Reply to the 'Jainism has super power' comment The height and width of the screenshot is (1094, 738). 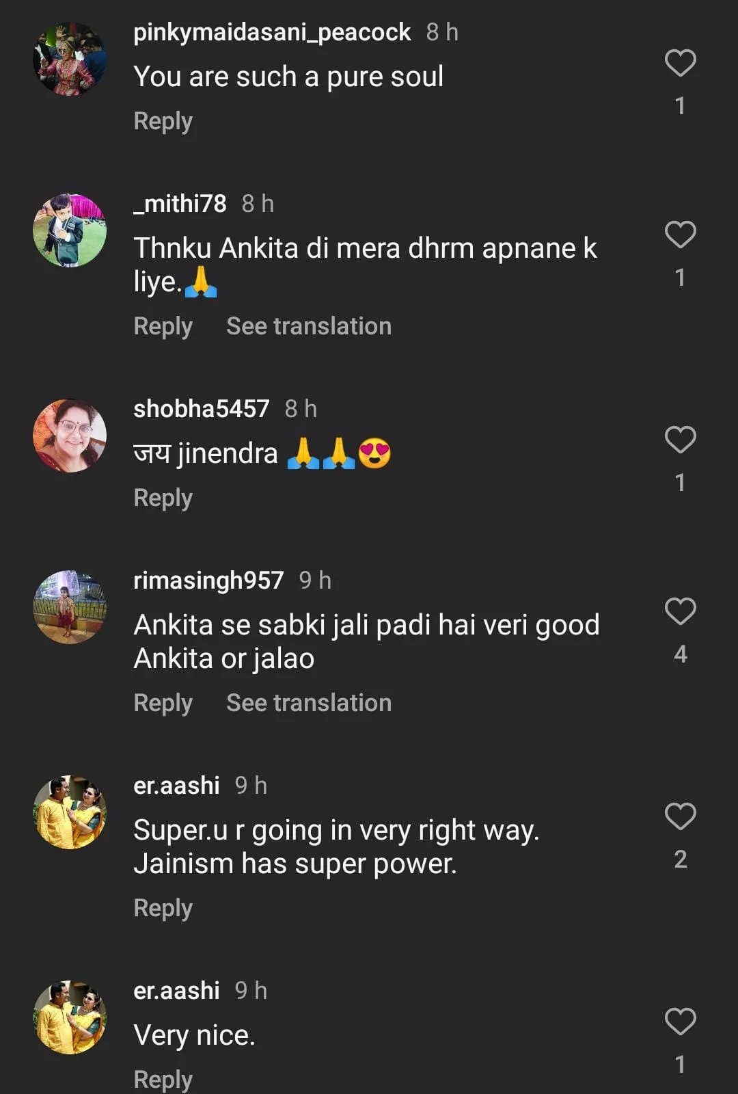point(163,908)
